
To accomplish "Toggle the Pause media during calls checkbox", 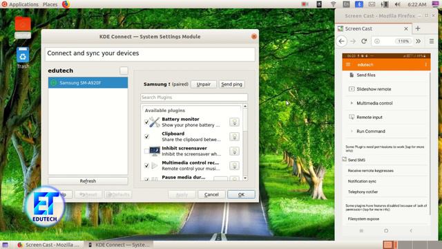I will [x=146, y=178].
